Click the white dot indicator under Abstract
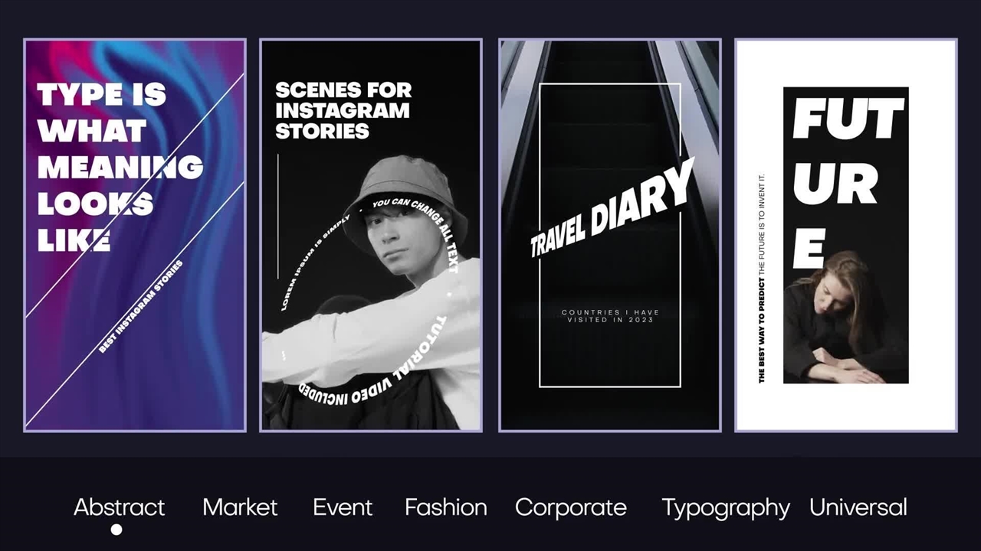 coord(116,530)
